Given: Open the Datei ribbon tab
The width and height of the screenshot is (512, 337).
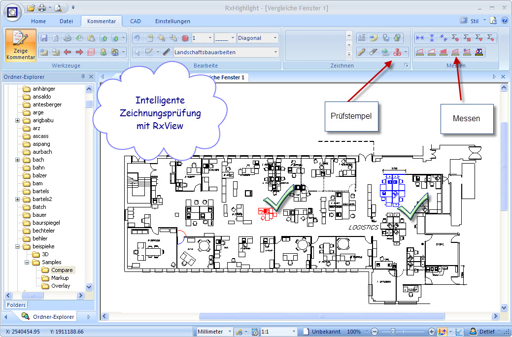Looking at the screenshot, I should (67, 21).
